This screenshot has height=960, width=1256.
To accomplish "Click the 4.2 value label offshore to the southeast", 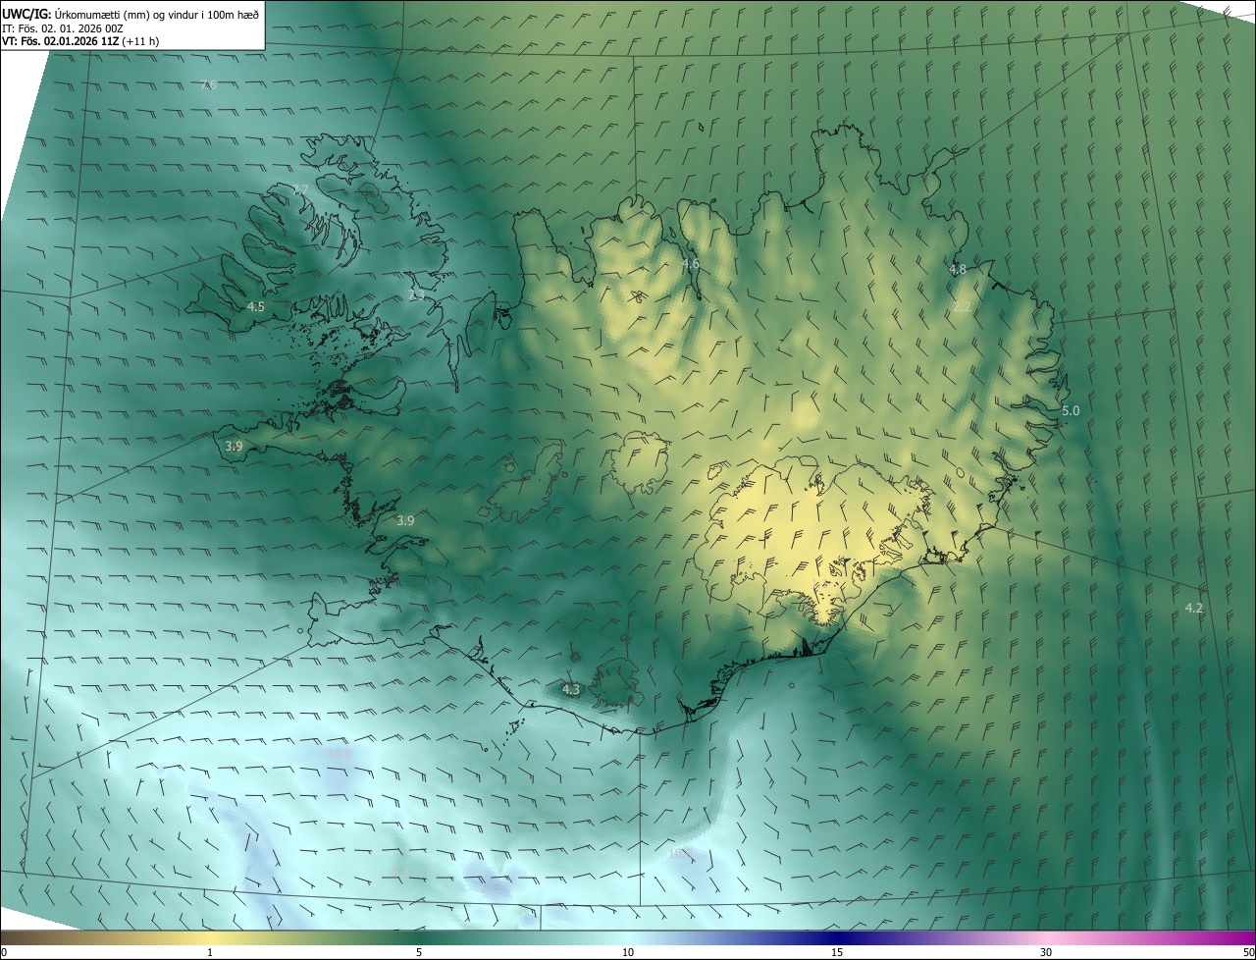I will click(x=1193, y=609).
